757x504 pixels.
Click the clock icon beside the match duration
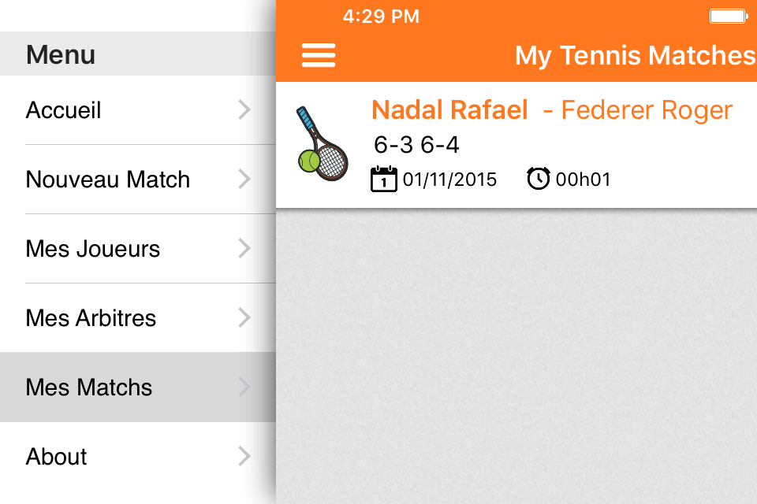(538, 179)
